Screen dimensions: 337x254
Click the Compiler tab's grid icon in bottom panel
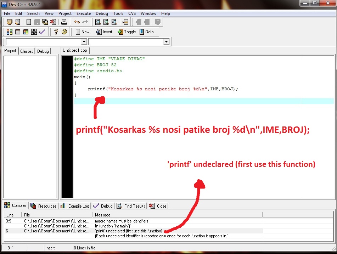click(x=7, y=205)
